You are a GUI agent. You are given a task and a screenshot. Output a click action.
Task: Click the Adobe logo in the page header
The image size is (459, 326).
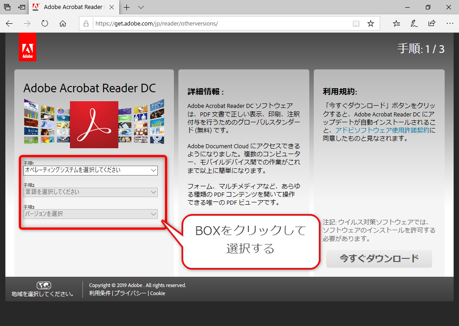27,47
